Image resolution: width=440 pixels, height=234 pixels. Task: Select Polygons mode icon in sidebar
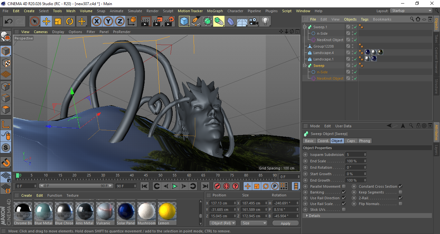click(x=6, y=110)
